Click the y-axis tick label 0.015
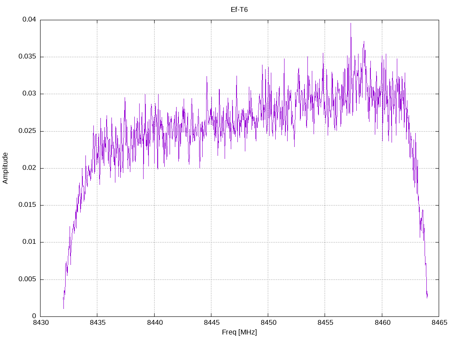Image resolution: width=451 pixels, height=338 pixels. 27,205
